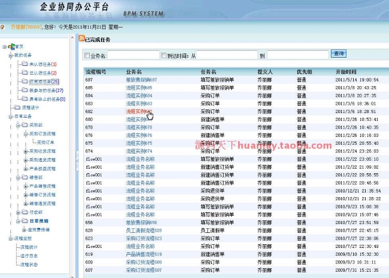The height and width of the screenshot is (278, 389).
Task: Open the 差旅费报销687 business link
Action: (141, 79)
